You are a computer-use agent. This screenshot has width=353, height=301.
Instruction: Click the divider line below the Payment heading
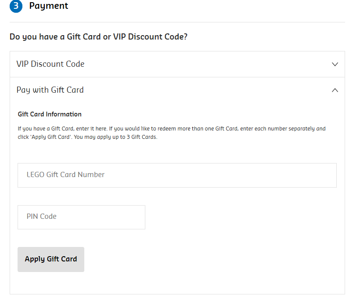177,22
